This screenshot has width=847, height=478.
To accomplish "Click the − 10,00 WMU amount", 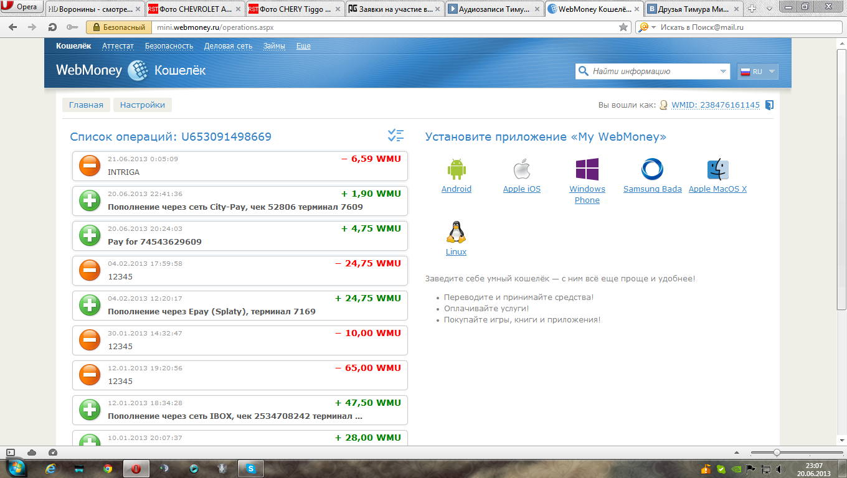I will pos(368,333).
